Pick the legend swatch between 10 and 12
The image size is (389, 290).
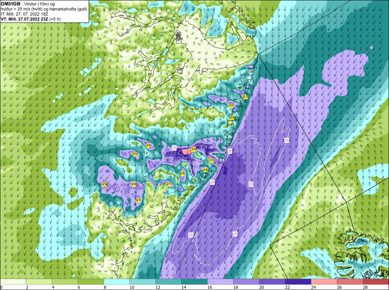(142, 281)
